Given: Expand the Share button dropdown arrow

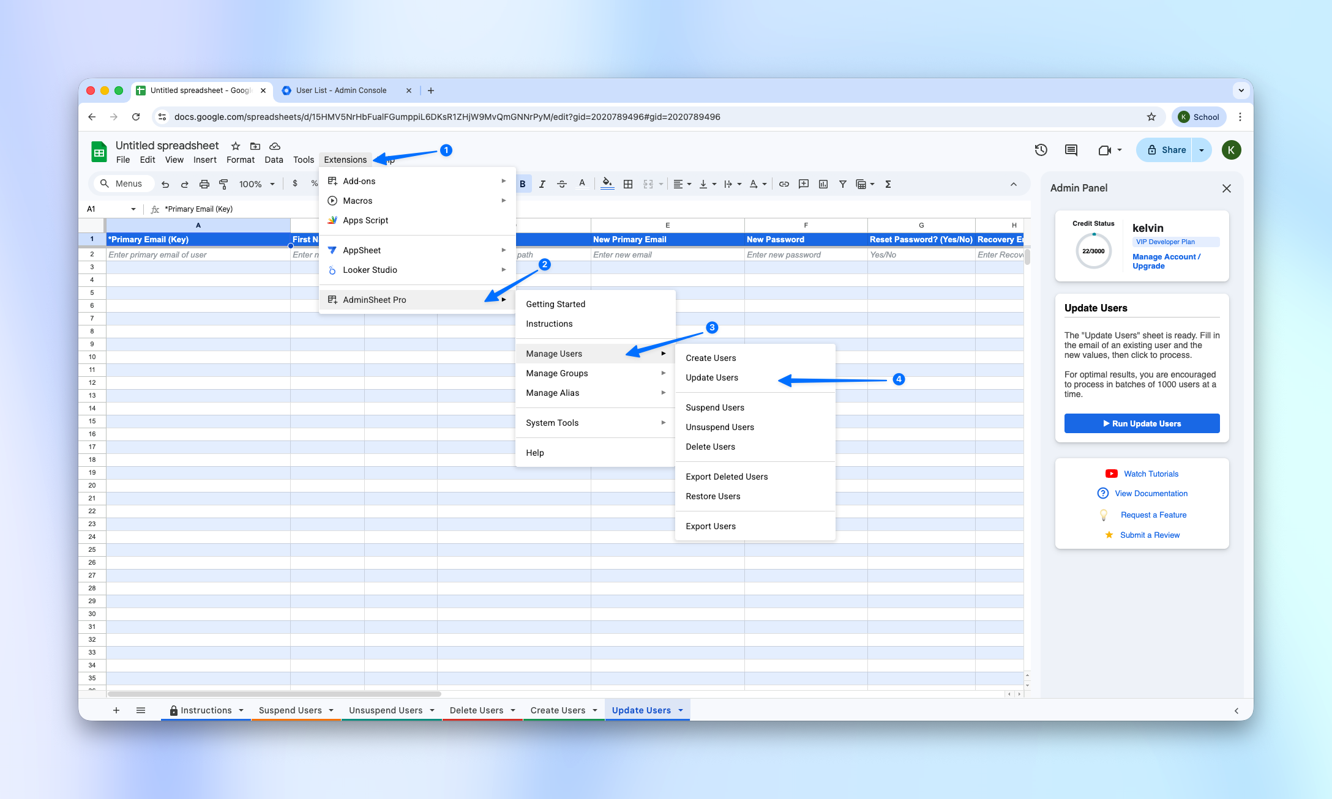Looking at the screenshot, I should [x=1202, y=150].
